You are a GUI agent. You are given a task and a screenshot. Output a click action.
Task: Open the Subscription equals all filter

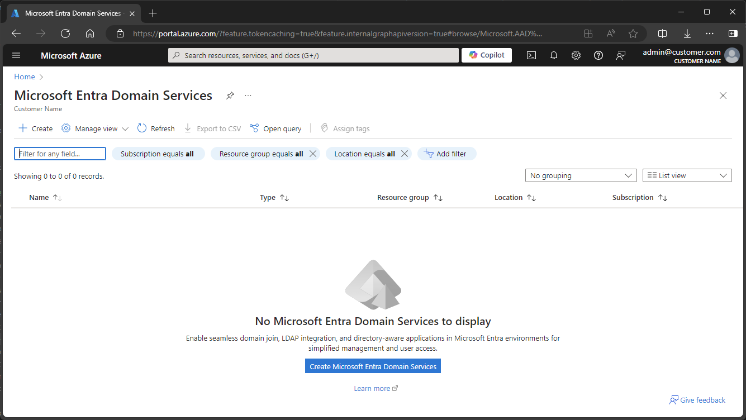pyautogui.click(x=158, y=154)
